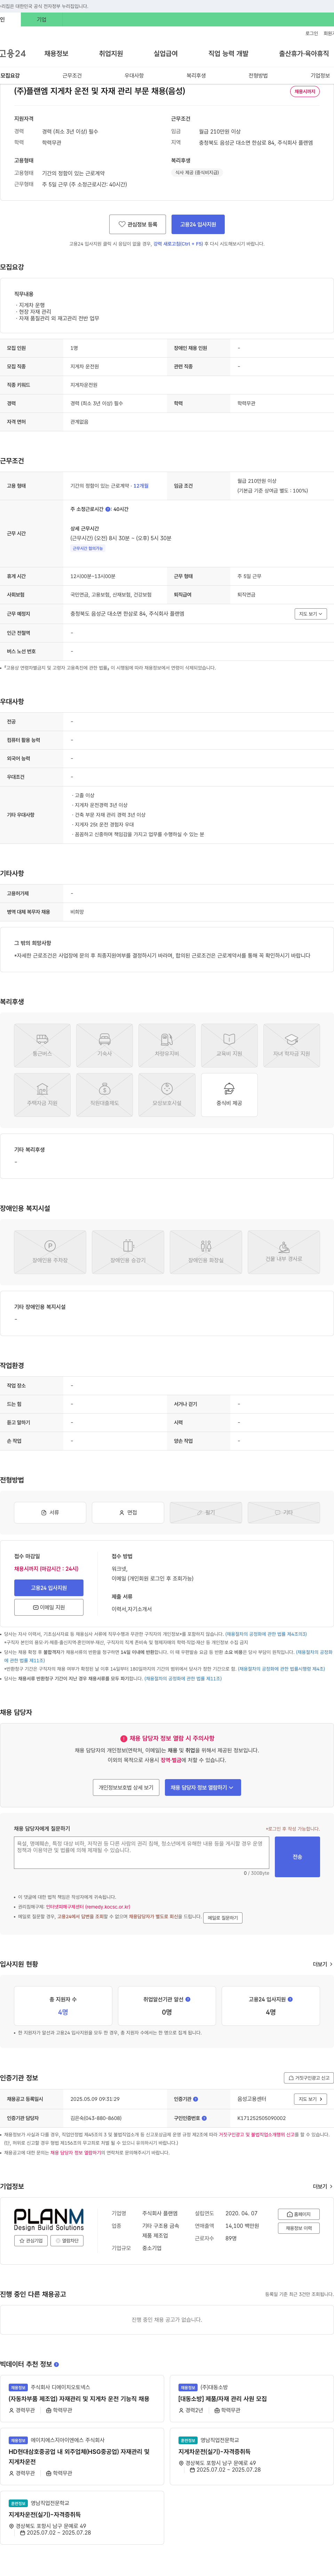The height and width of the screenshot is (2576, 334).
Task: Switch to the 근무조건 tab
Action: pos(72,75)
